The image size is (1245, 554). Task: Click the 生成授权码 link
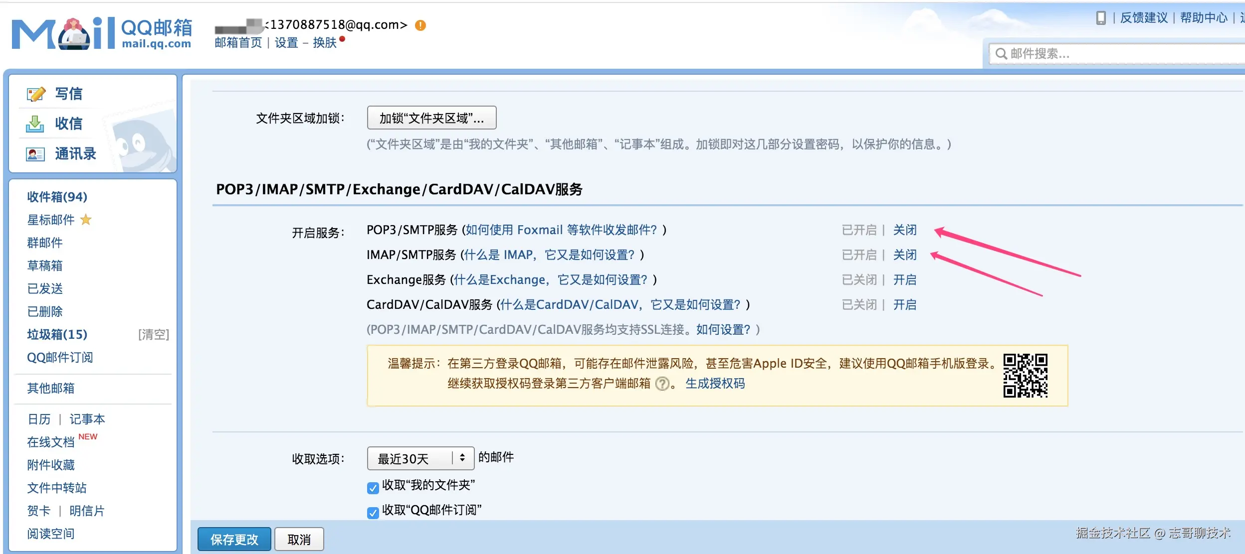click(x=715, y=383)
